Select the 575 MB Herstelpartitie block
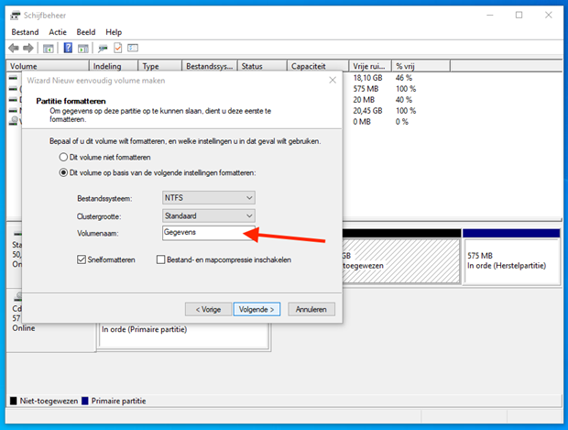 [x=511, y=257]
